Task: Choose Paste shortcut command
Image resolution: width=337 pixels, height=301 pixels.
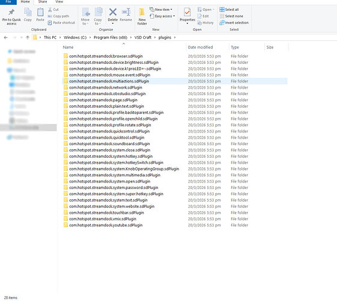Action: 61,23
